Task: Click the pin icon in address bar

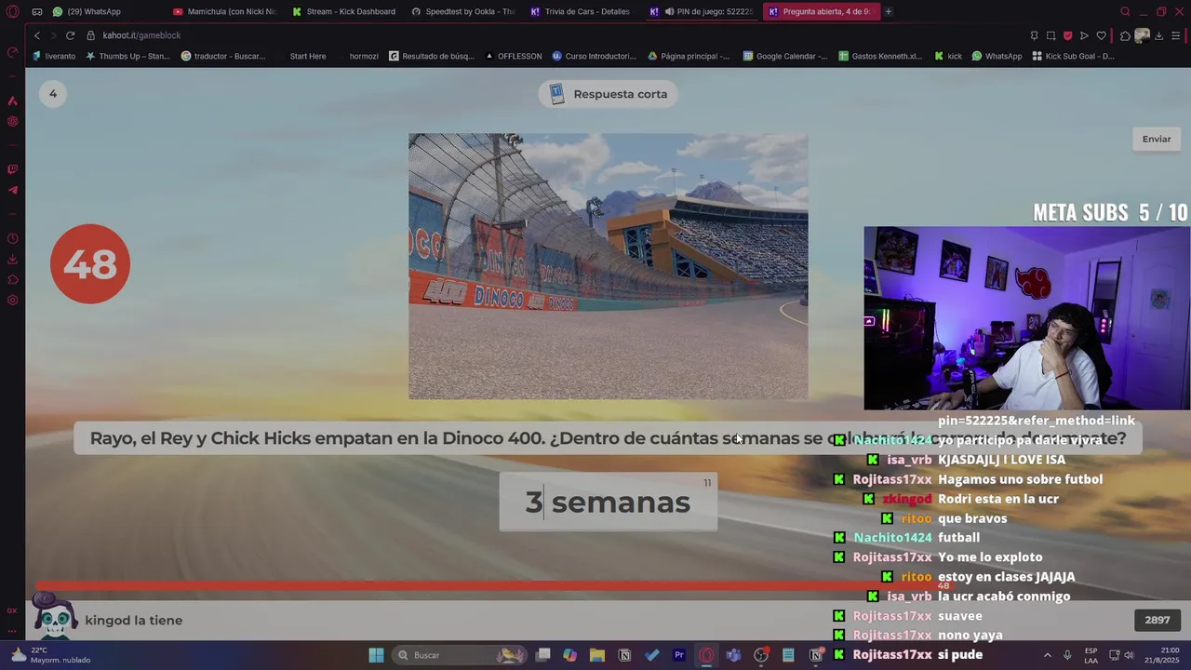Action: [1034, 35]
